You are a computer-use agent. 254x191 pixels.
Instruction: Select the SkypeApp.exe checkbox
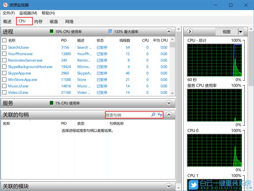(x=4, y=73)
